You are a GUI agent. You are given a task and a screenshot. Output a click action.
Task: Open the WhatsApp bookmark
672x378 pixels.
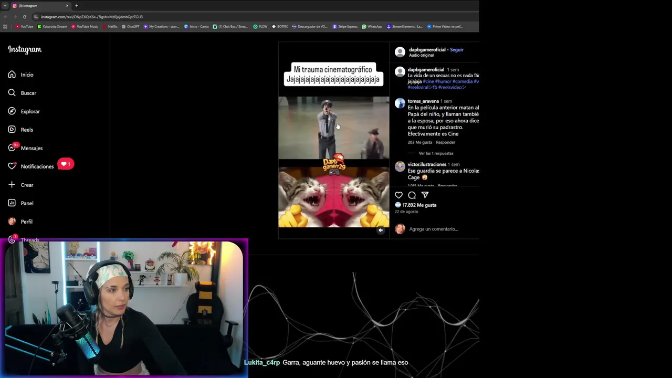point(372,26)
